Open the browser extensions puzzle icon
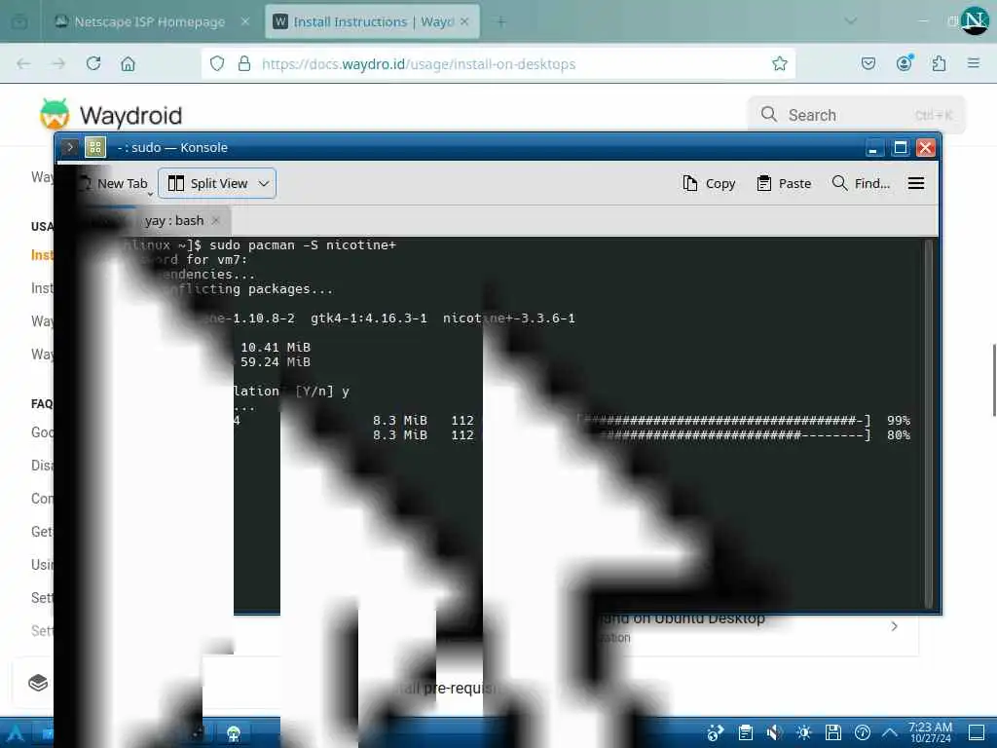Image resolution: width=997 pixels, height=748 pixels. click(939, 63)
